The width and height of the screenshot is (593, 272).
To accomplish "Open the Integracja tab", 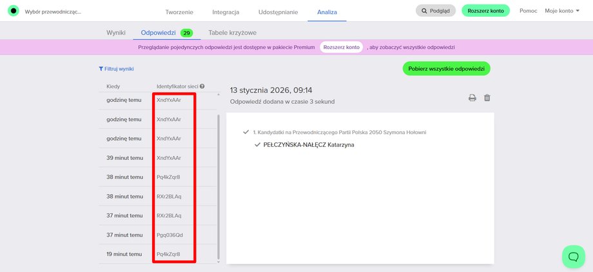I will [226, 12].
